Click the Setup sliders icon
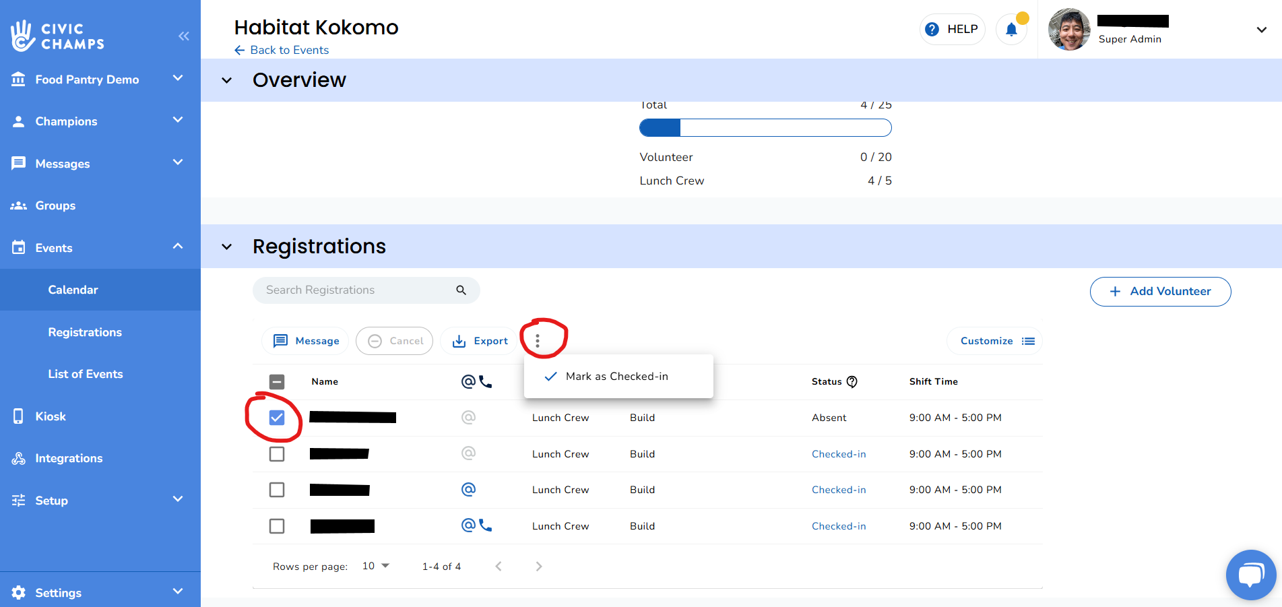The height and width of the screenshot is (607, 1282). point(19,501)
